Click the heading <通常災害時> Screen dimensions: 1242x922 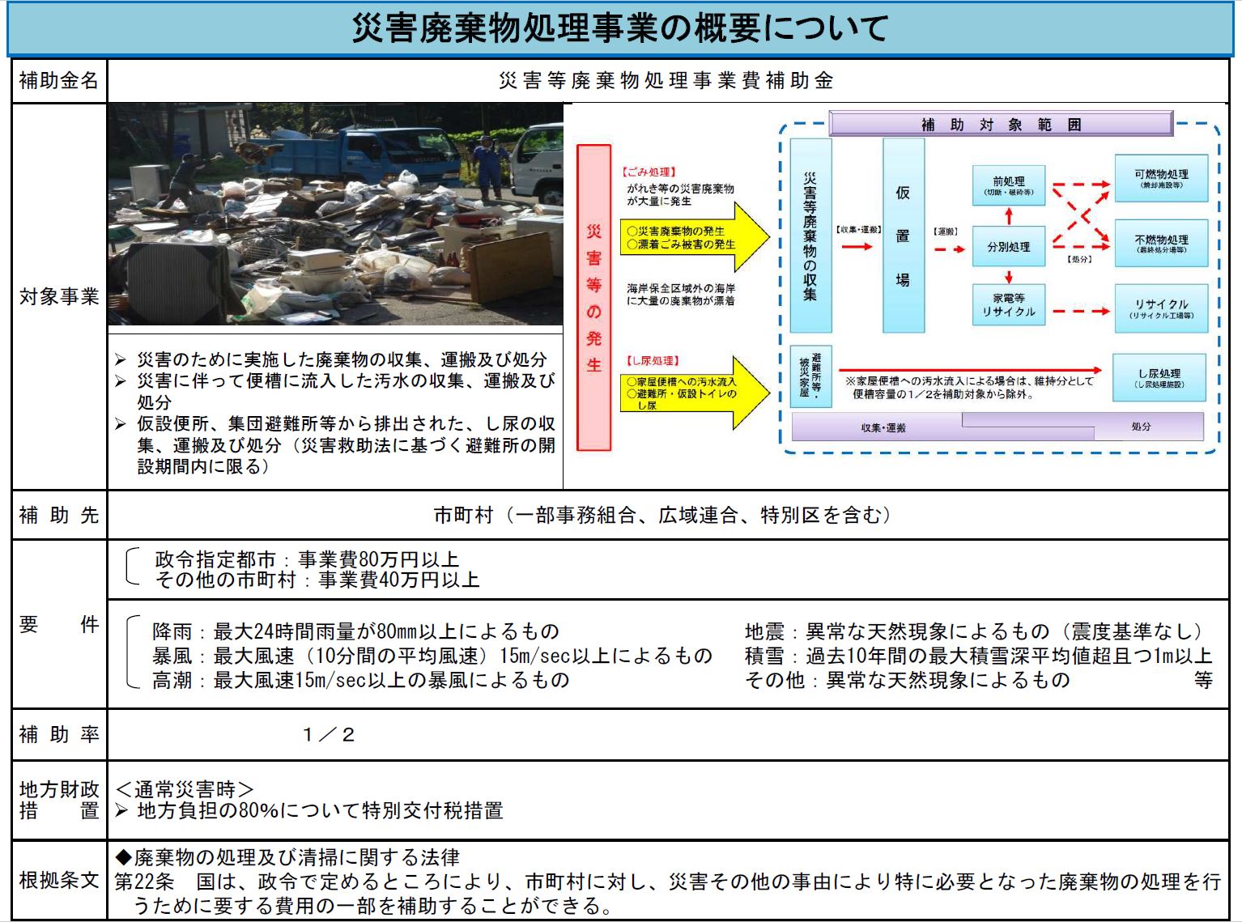coord(185,788)
